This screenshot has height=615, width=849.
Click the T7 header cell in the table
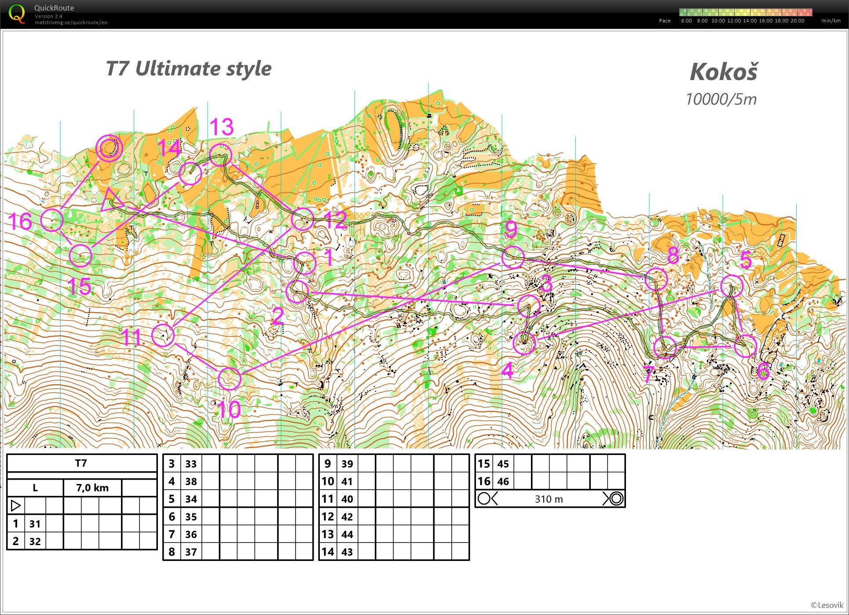(81, 463)
